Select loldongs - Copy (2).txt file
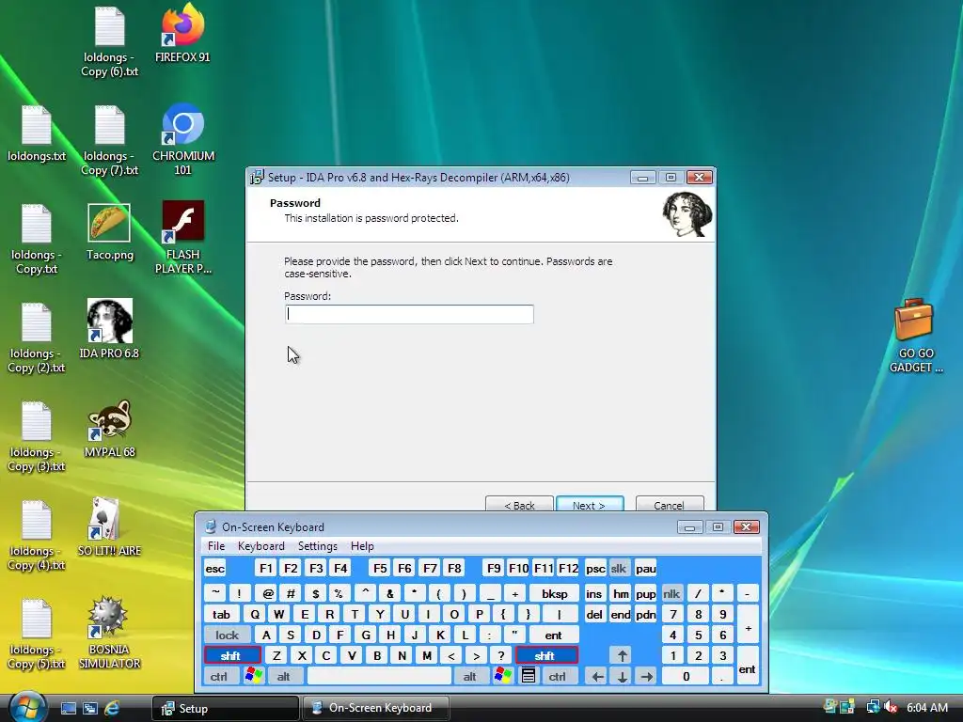The image size is (963, 722). coord(37,338)
